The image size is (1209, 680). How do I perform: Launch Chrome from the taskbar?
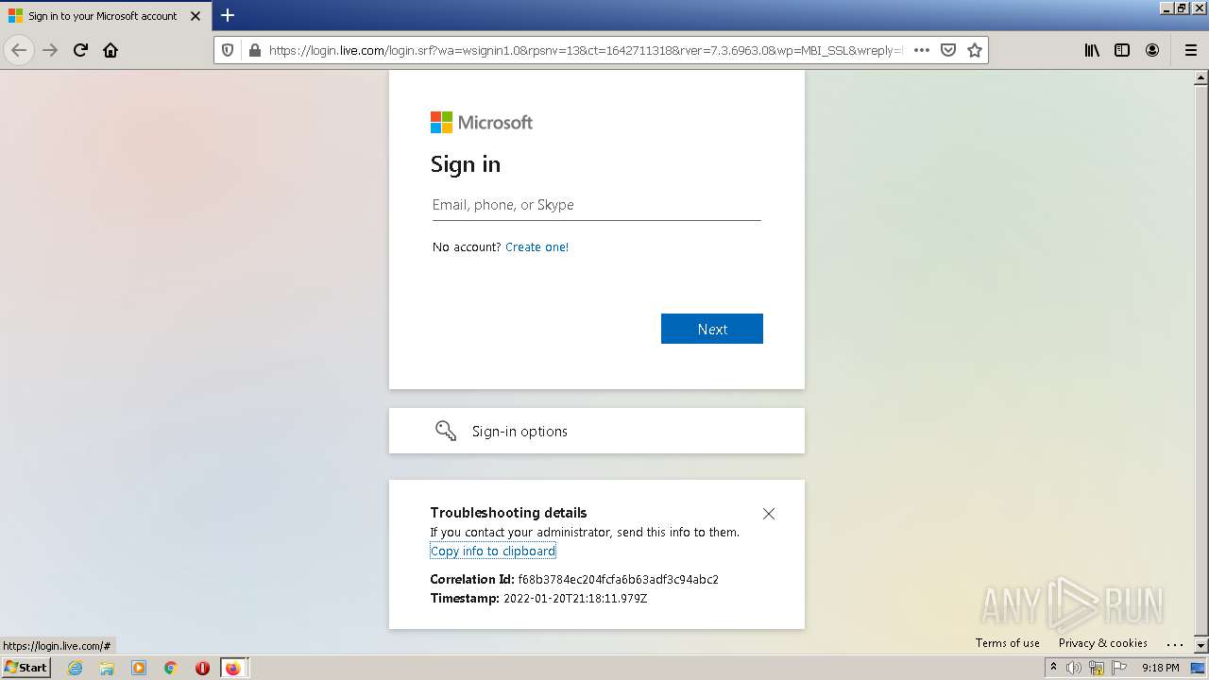point(171,668)
